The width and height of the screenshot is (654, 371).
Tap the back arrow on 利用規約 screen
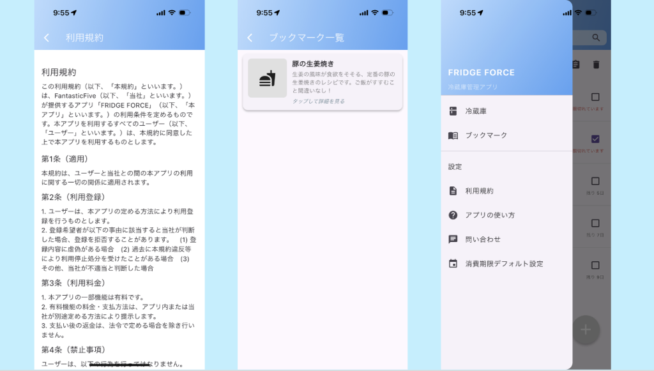point(47,38)
